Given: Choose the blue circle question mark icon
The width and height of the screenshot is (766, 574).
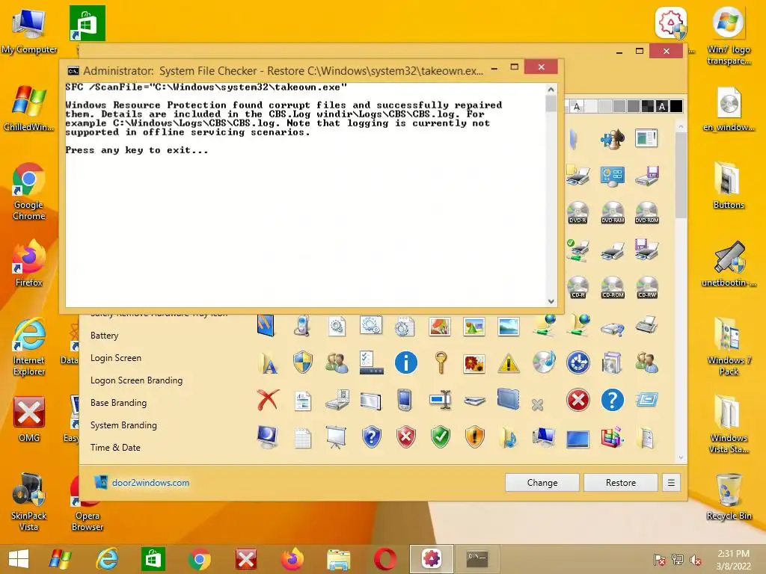Looking at the screenshot, I should tap(612, 401).
